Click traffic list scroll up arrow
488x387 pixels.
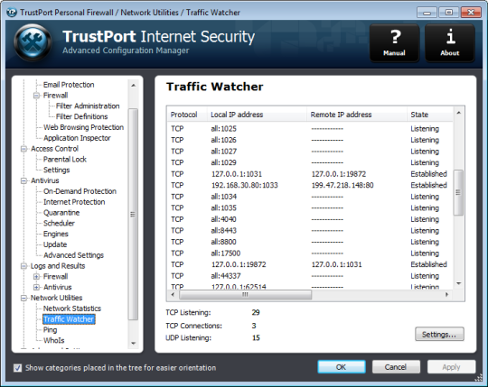[458, 113]
